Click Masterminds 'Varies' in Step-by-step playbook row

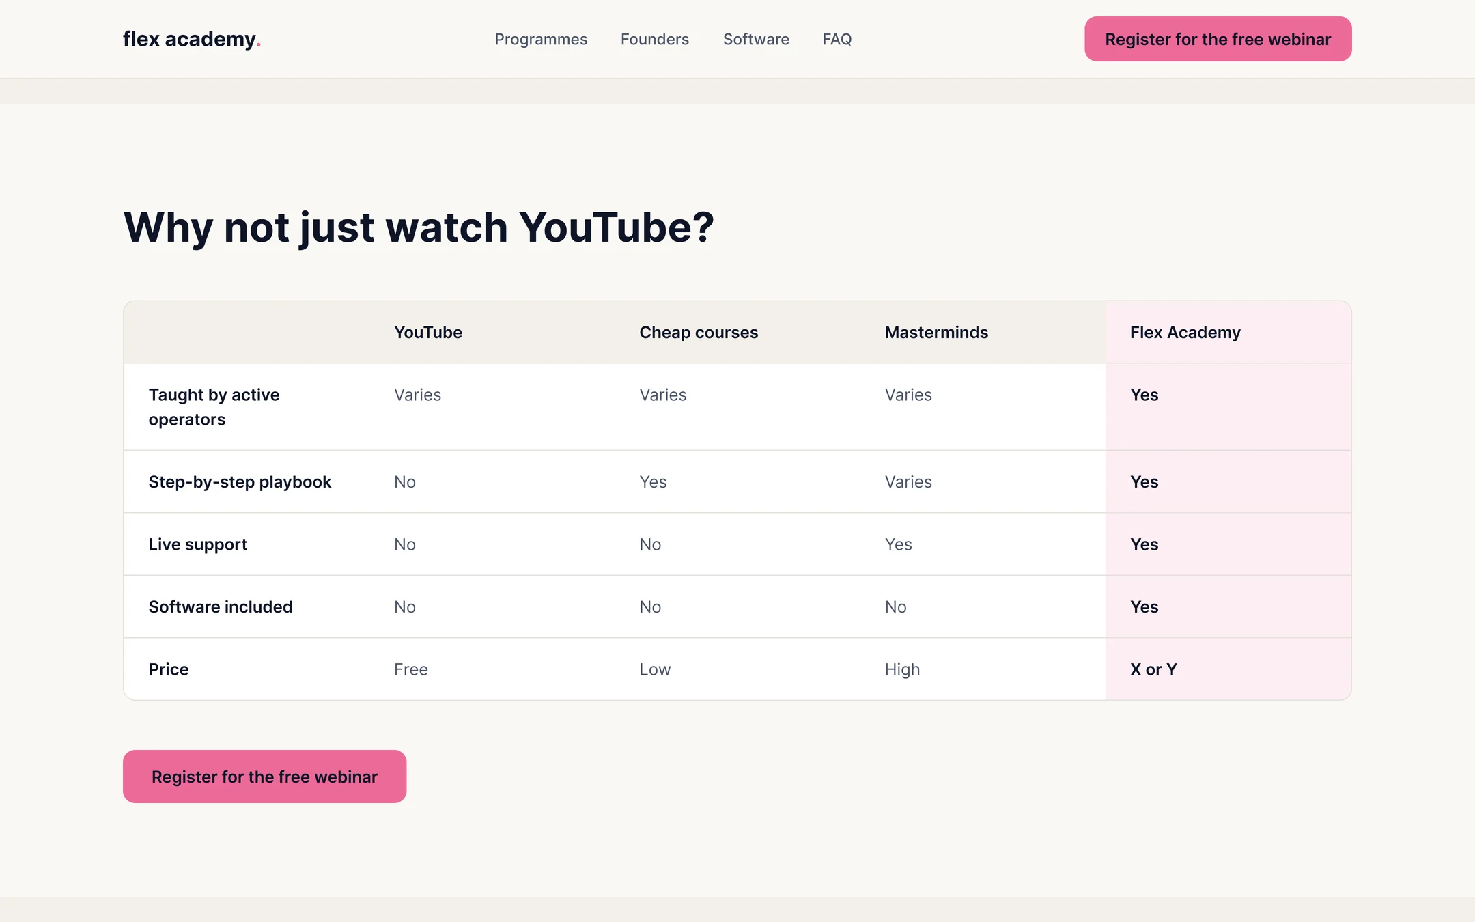pos(908,481)
